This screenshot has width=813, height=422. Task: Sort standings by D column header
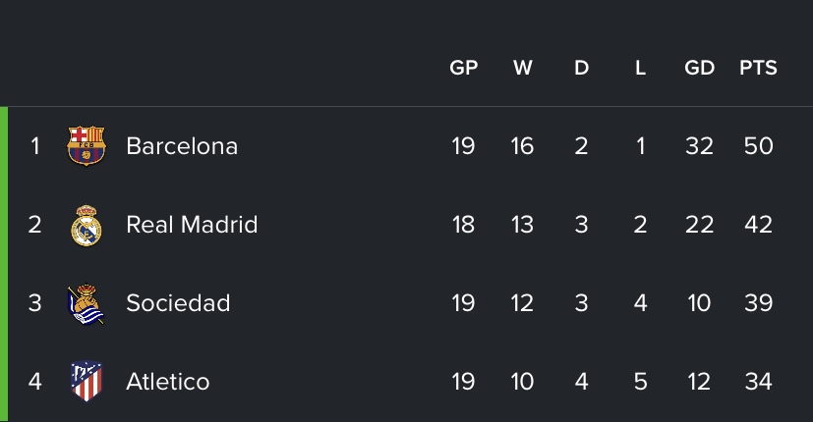coord(581,69)
